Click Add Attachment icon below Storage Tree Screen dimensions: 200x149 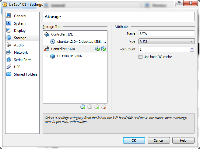click(83, 107)
